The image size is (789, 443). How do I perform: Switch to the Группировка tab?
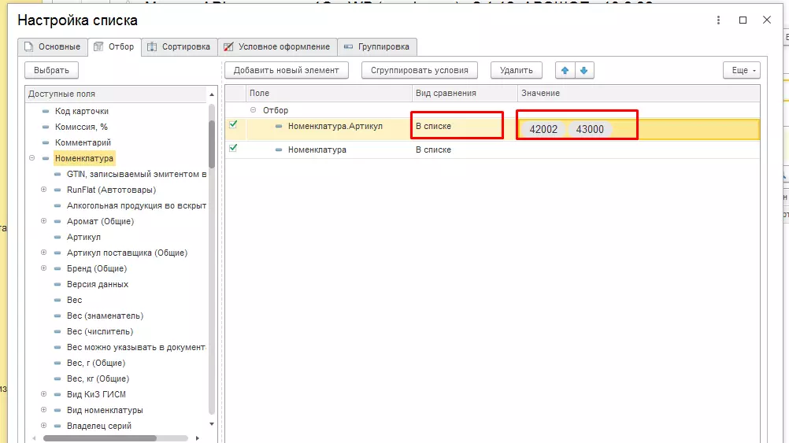click(377, 46)
